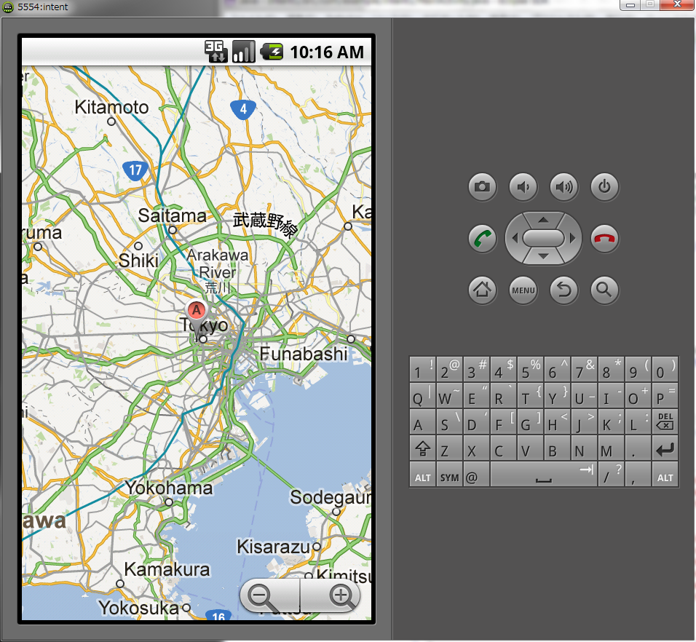Tap the Kitamoto label on map
Viewport: 696px width, 642px height.
[x=111, y=107]
